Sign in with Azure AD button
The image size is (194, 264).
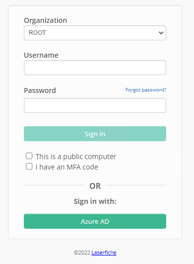[x=95, y=221]
